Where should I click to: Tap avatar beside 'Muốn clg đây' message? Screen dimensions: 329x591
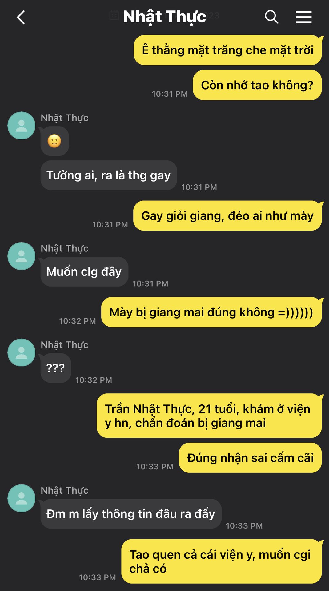22,256
